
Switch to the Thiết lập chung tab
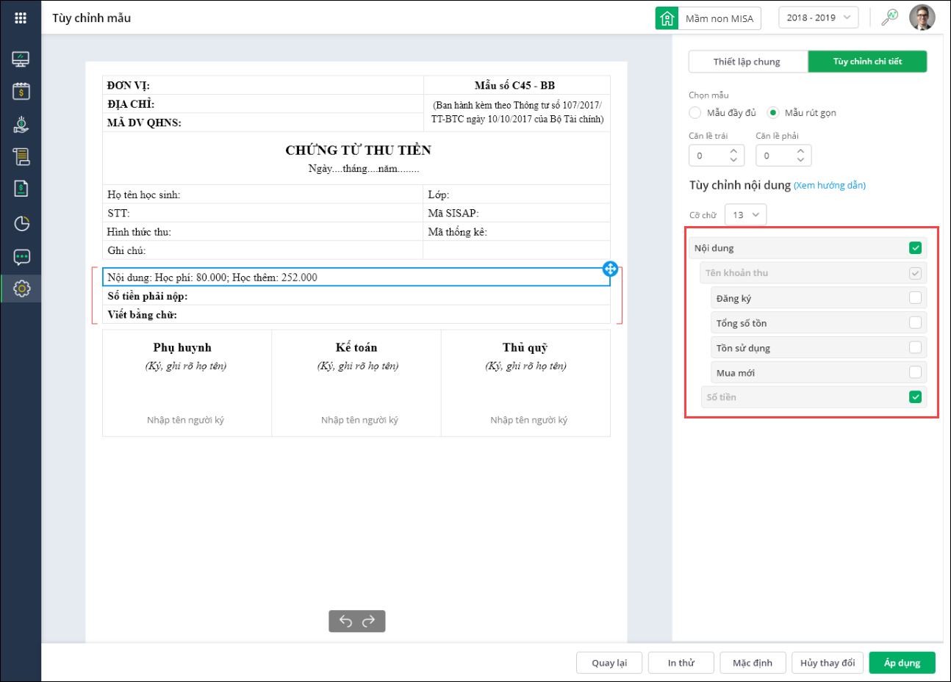pos(747,62)
